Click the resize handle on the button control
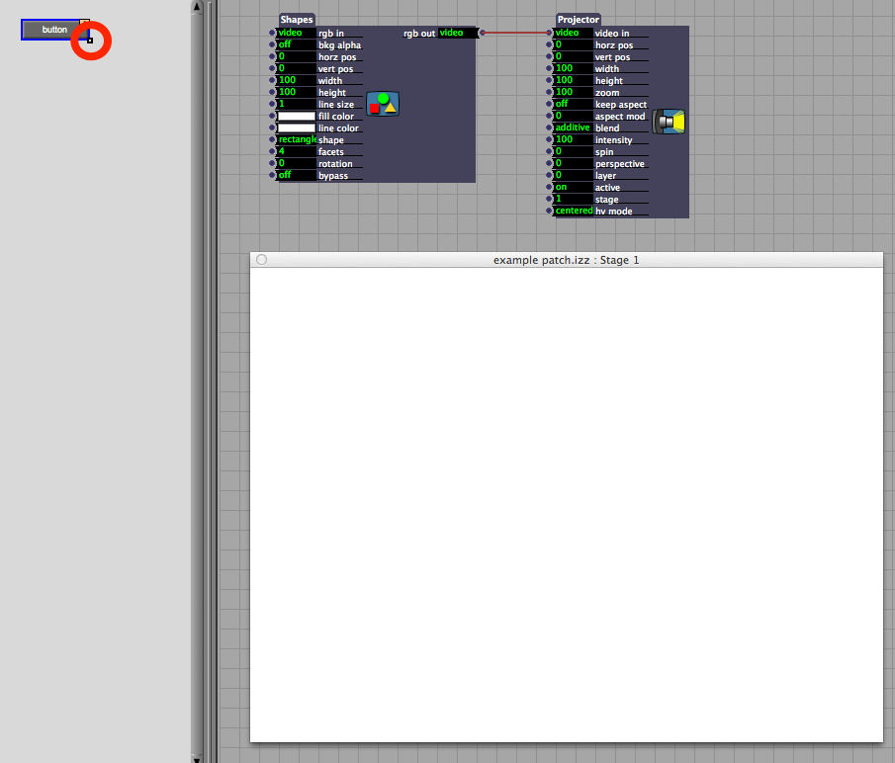The width and height of the screenshot is (895, 763). (90, 41)
